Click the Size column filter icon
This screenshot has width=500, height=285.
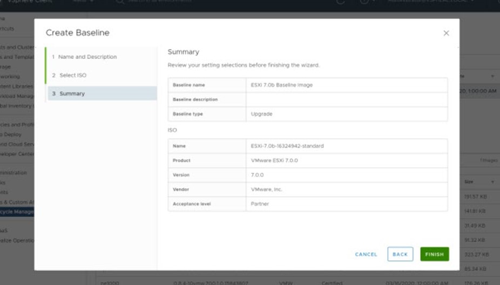(x=492, y=182)
